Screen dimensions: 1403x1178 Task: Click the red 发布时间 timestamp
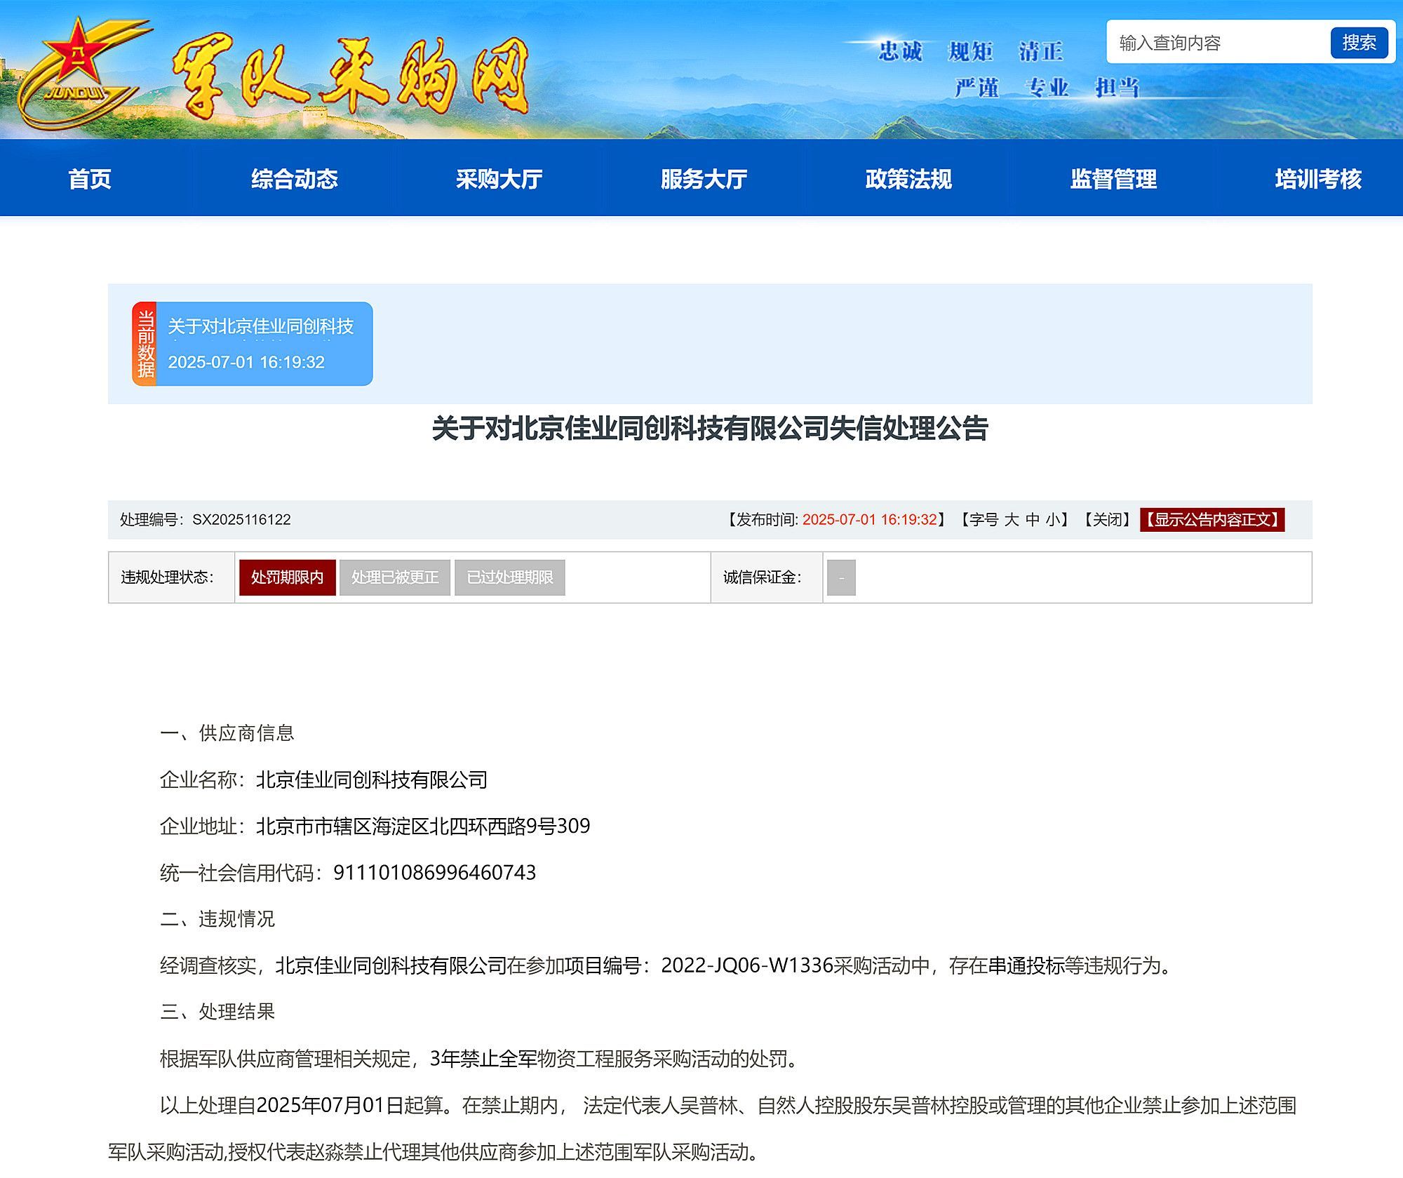click(x=869, y=519)
